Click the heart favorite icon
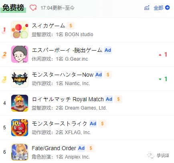Screen dimensions: 174x163 [33, 8]
